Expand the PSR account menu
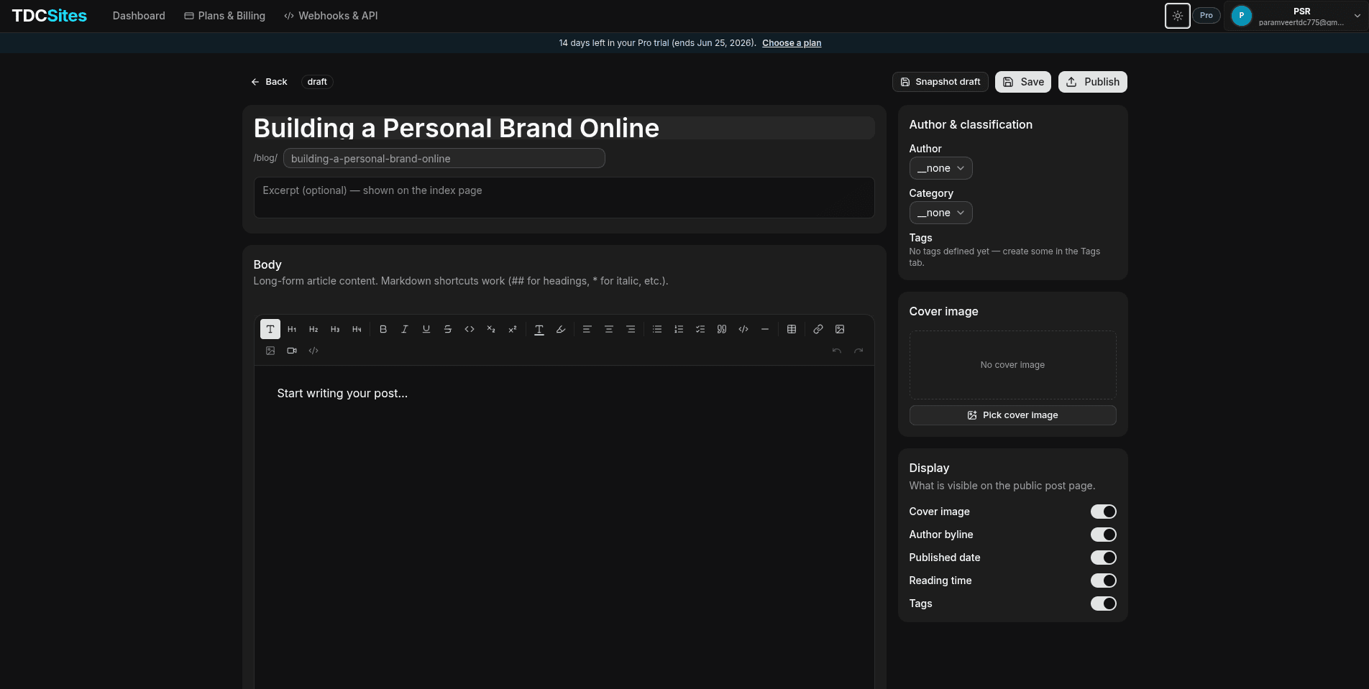 [1296, 16]
